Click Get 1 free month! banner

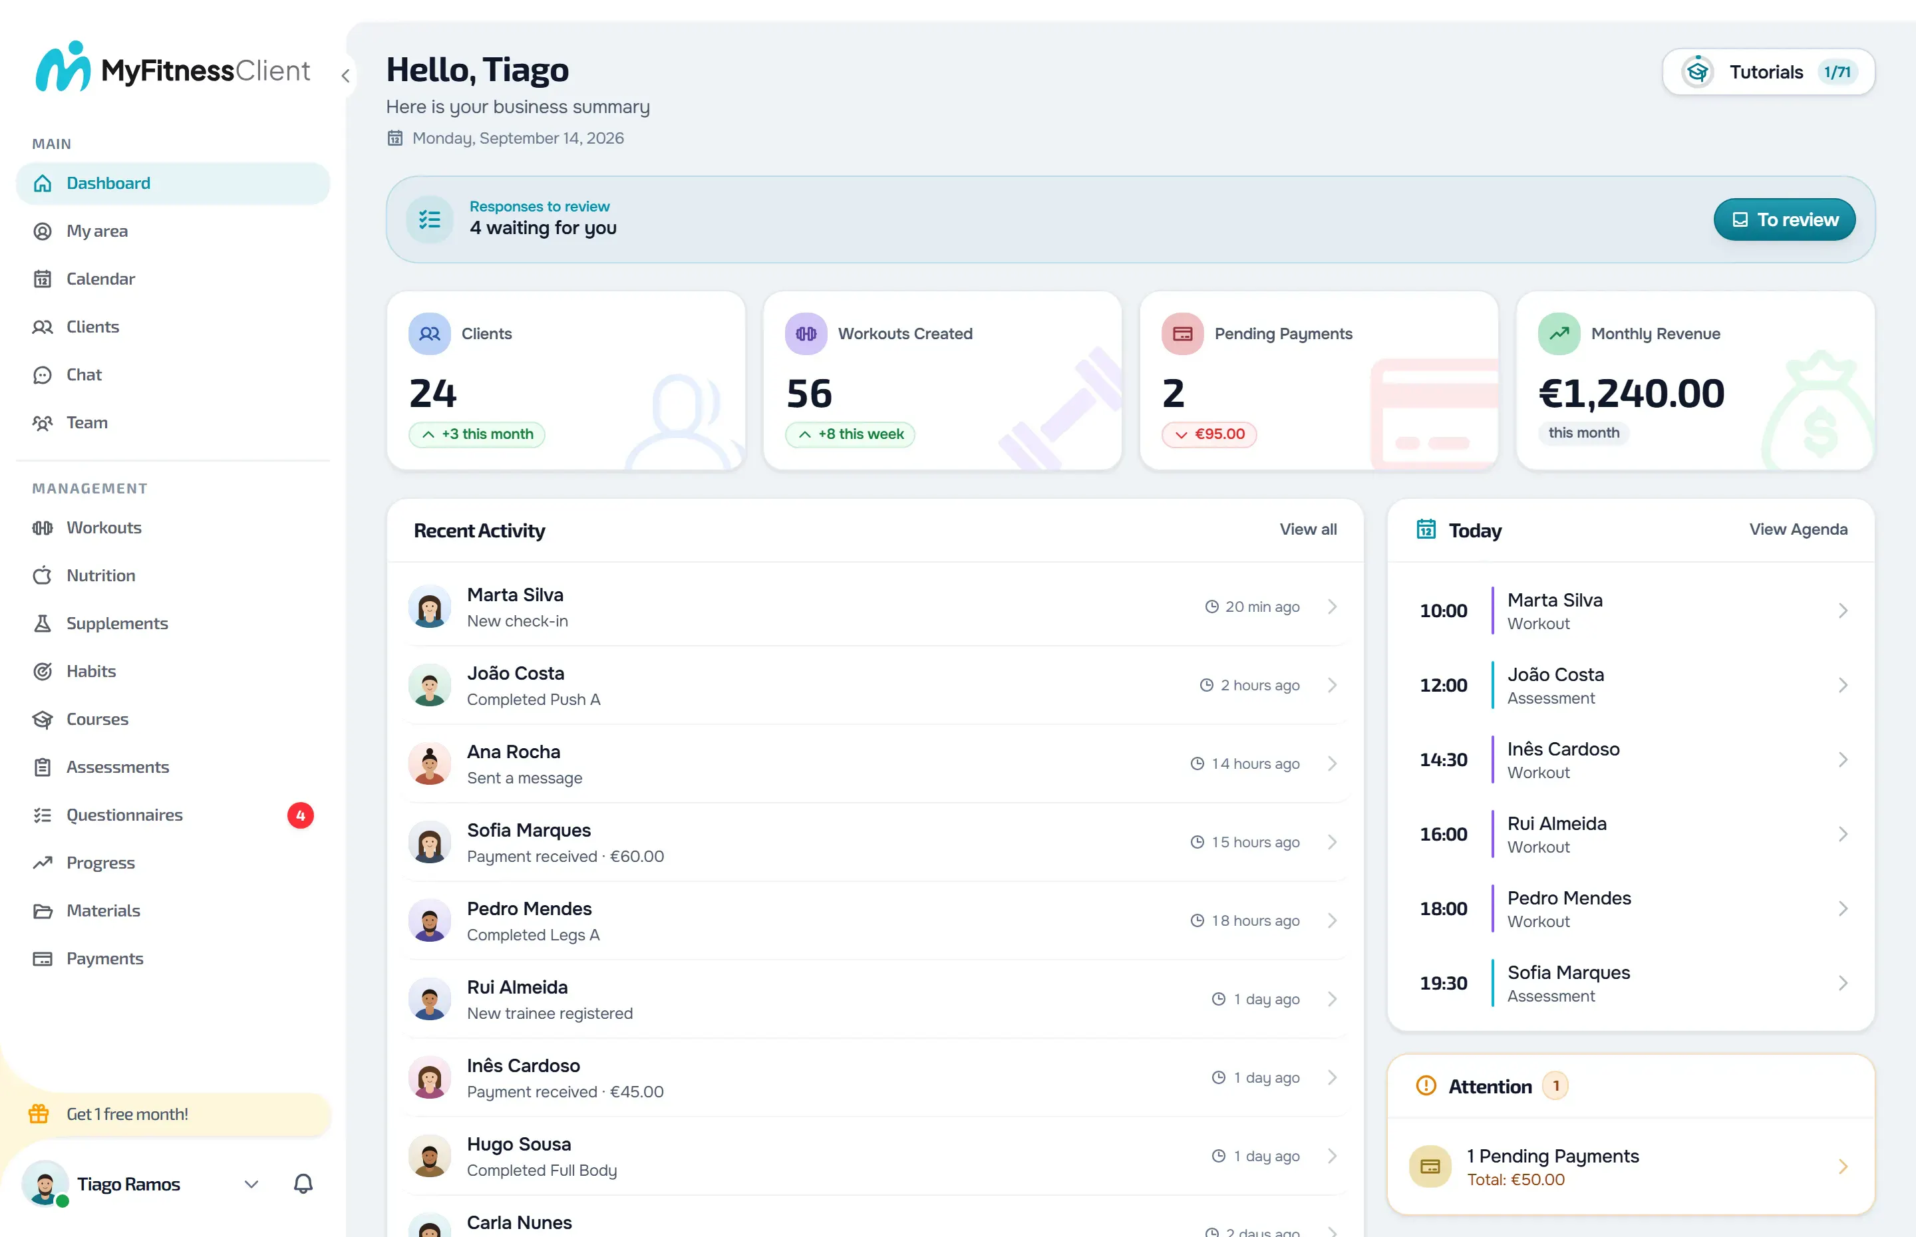(173, 1113)
